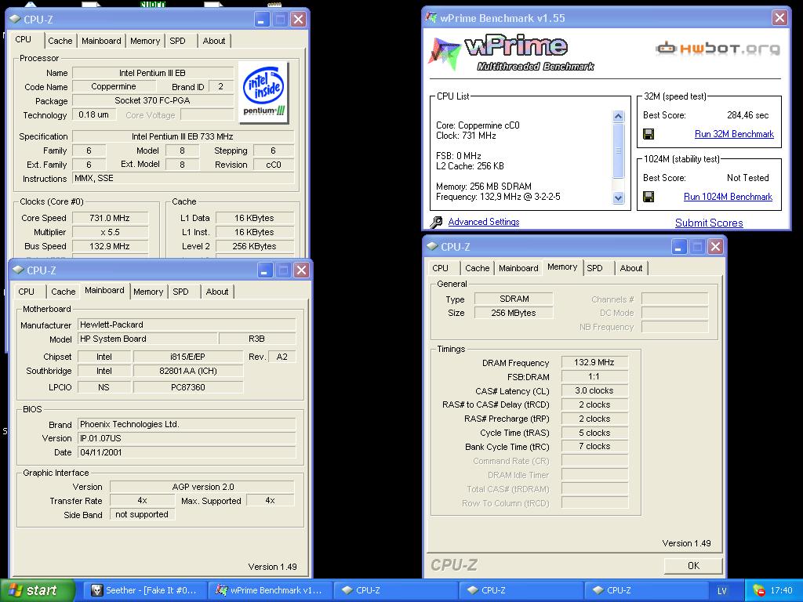The width and height of the screenshot is (803, 602).
Task: Close the wPrime Benchmark window
Action: click(x=779, y=18)
